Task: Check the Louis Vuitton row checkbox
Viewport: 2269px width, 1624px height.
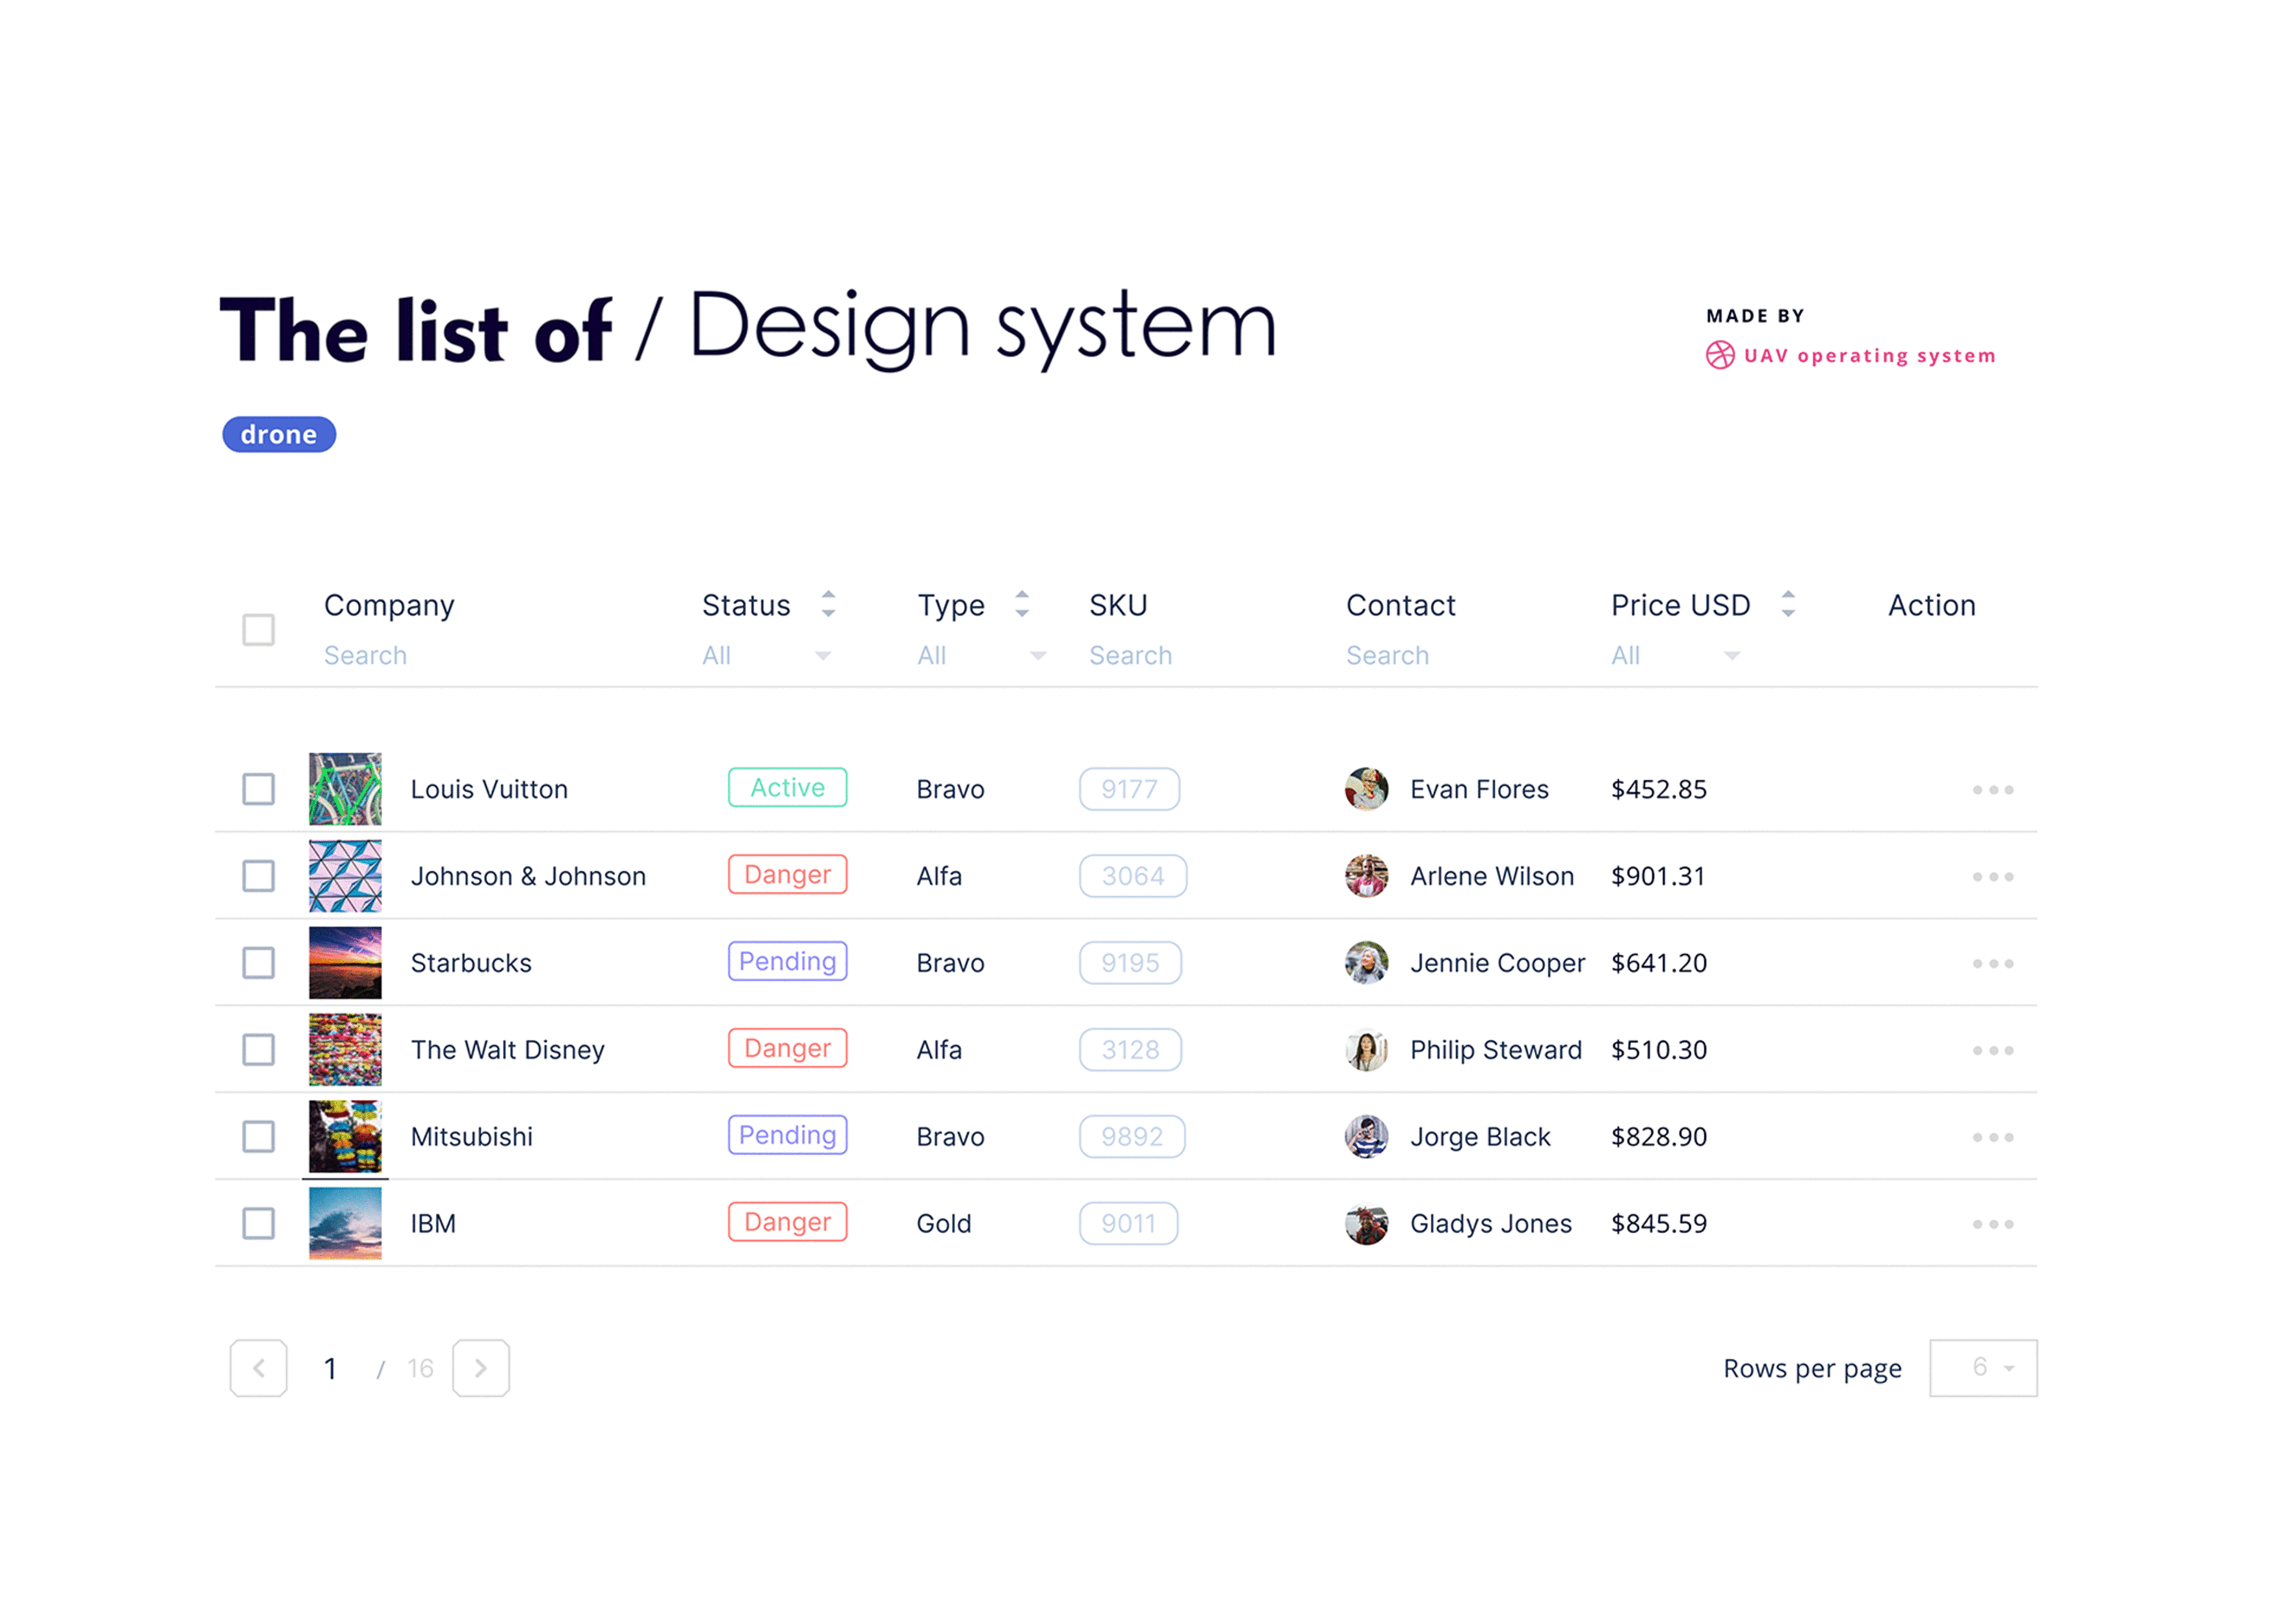Action: point(259,789)
